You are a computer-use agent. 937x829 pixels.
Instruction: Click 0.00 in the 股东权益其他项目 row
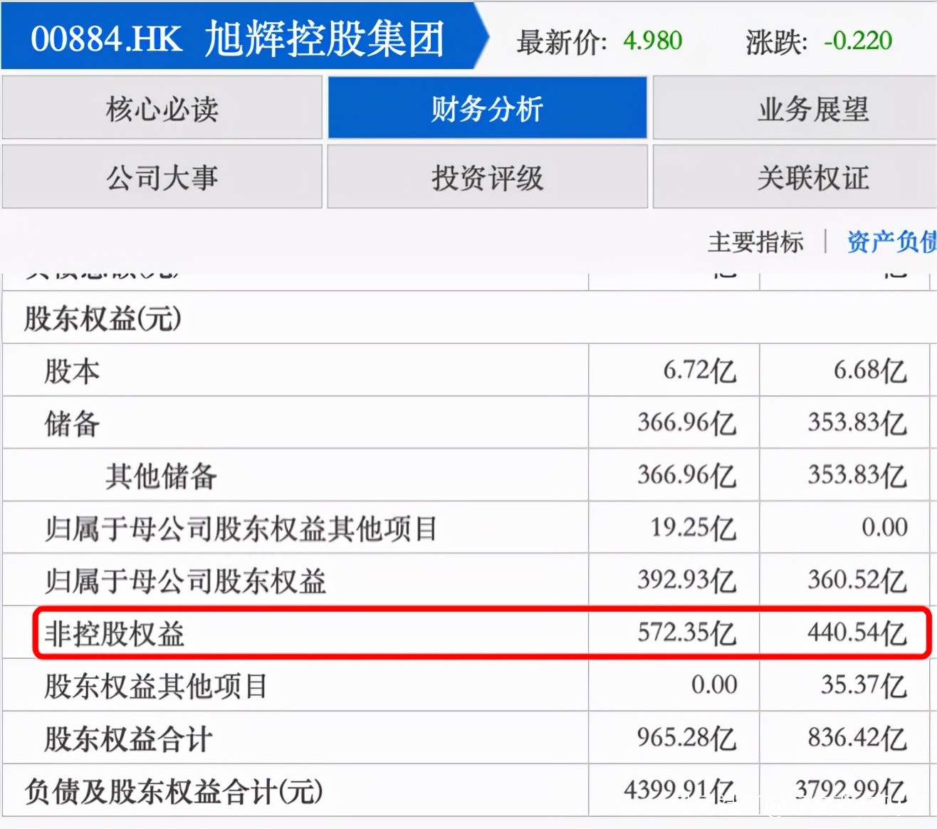pos(714,686)
